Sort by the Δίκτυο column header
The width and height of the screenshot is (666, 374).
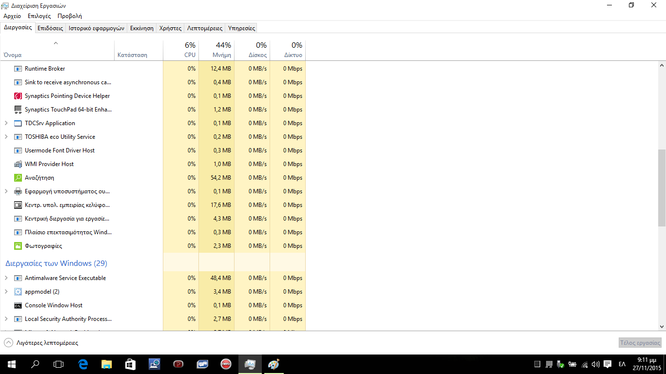(288, 50)
